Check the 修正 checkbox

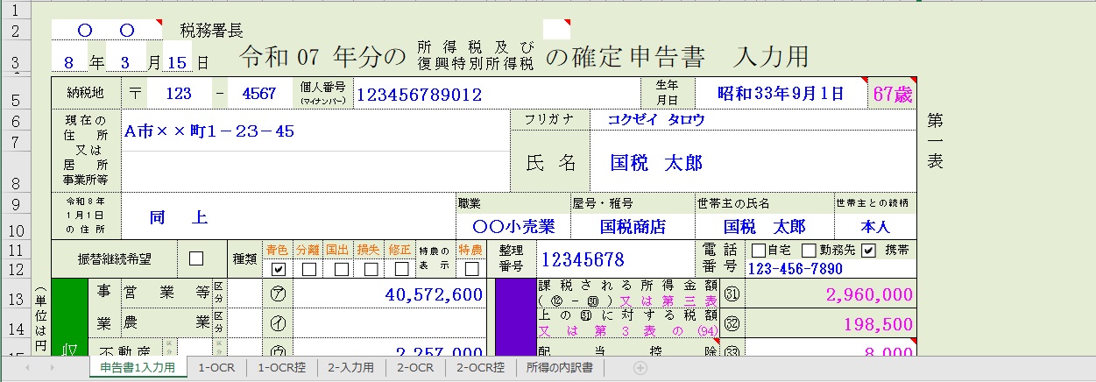click(x=401, y=269)
